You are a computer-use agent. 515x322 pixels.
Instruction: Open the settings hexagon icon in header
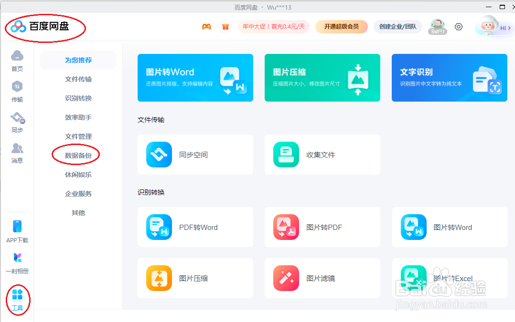coord(459,27)
